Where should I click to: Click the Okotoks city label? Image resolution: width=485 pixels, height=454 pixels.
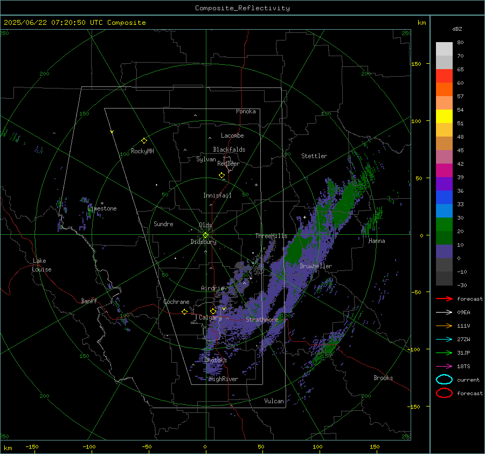coord(216,360)
